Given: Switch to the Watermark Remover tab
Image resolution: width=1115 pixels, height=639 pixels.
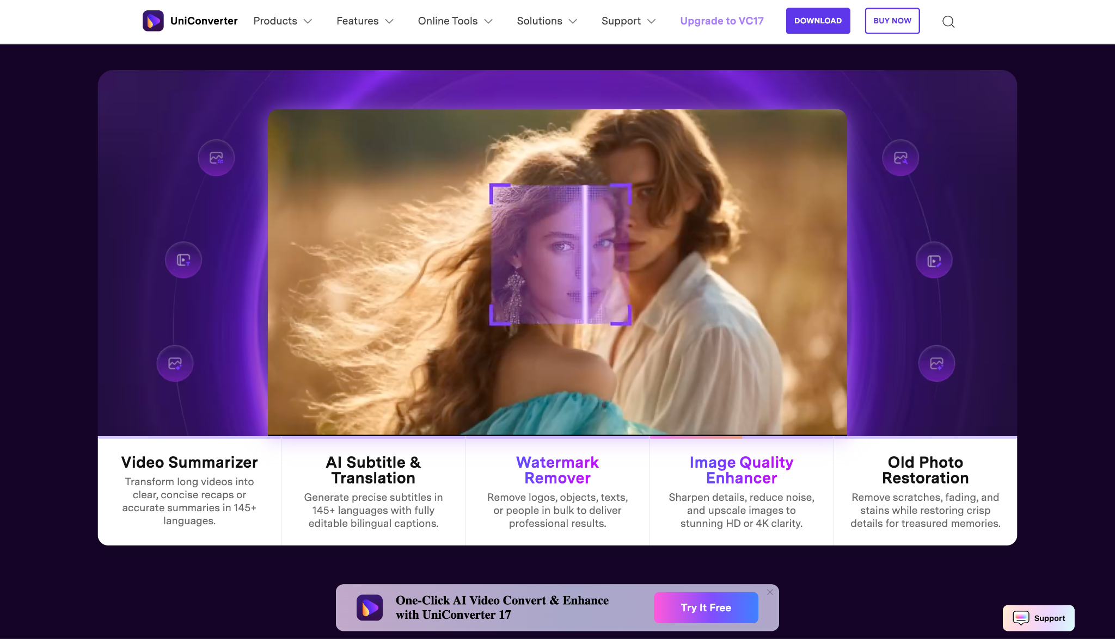Looking at the screenshot, I should pos(557,489).
